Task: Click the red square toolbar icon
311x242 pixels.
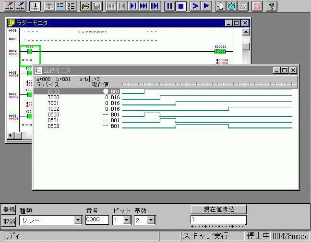Action: coord(257,6)
